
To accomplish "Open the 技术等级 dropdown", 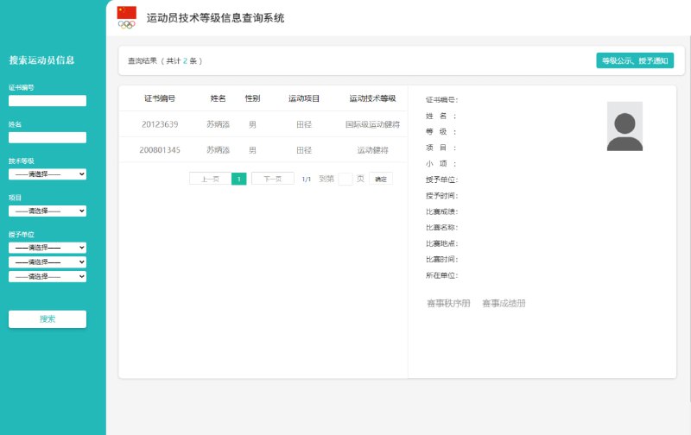I will pyautogui.click(x=48, y=174).
